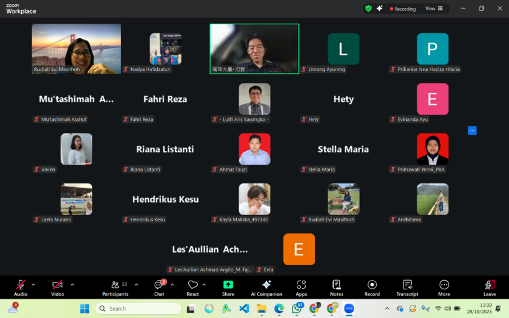Screen dimensions: 509x318
Task: Open the Apps panel
Action: (301, 286)
